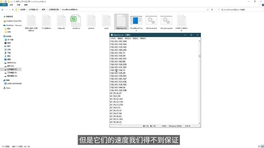Click the 47.74.5.99 line in Notepad
264x148 pixels.
pyautogui.click(x=115, y=96)
